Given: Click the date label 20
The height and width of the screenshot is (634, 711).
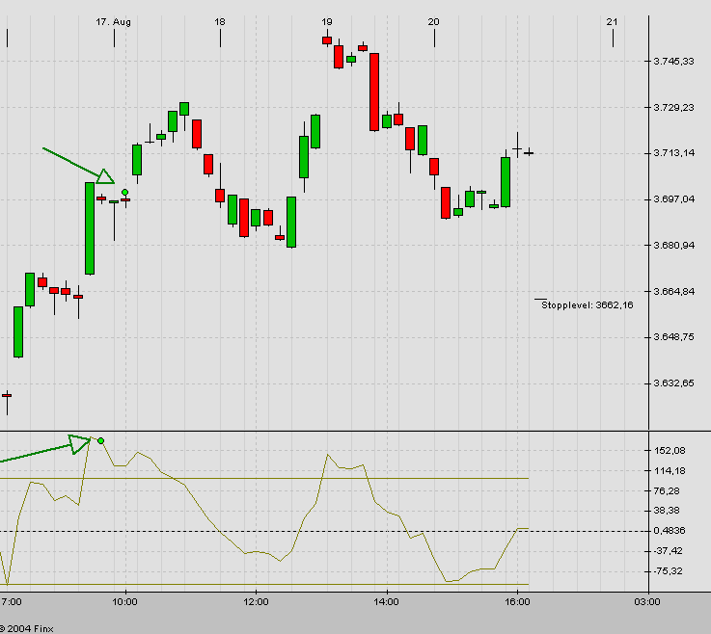Looking at the screenshot, I should pyautogui.click(x=433, y=22).
